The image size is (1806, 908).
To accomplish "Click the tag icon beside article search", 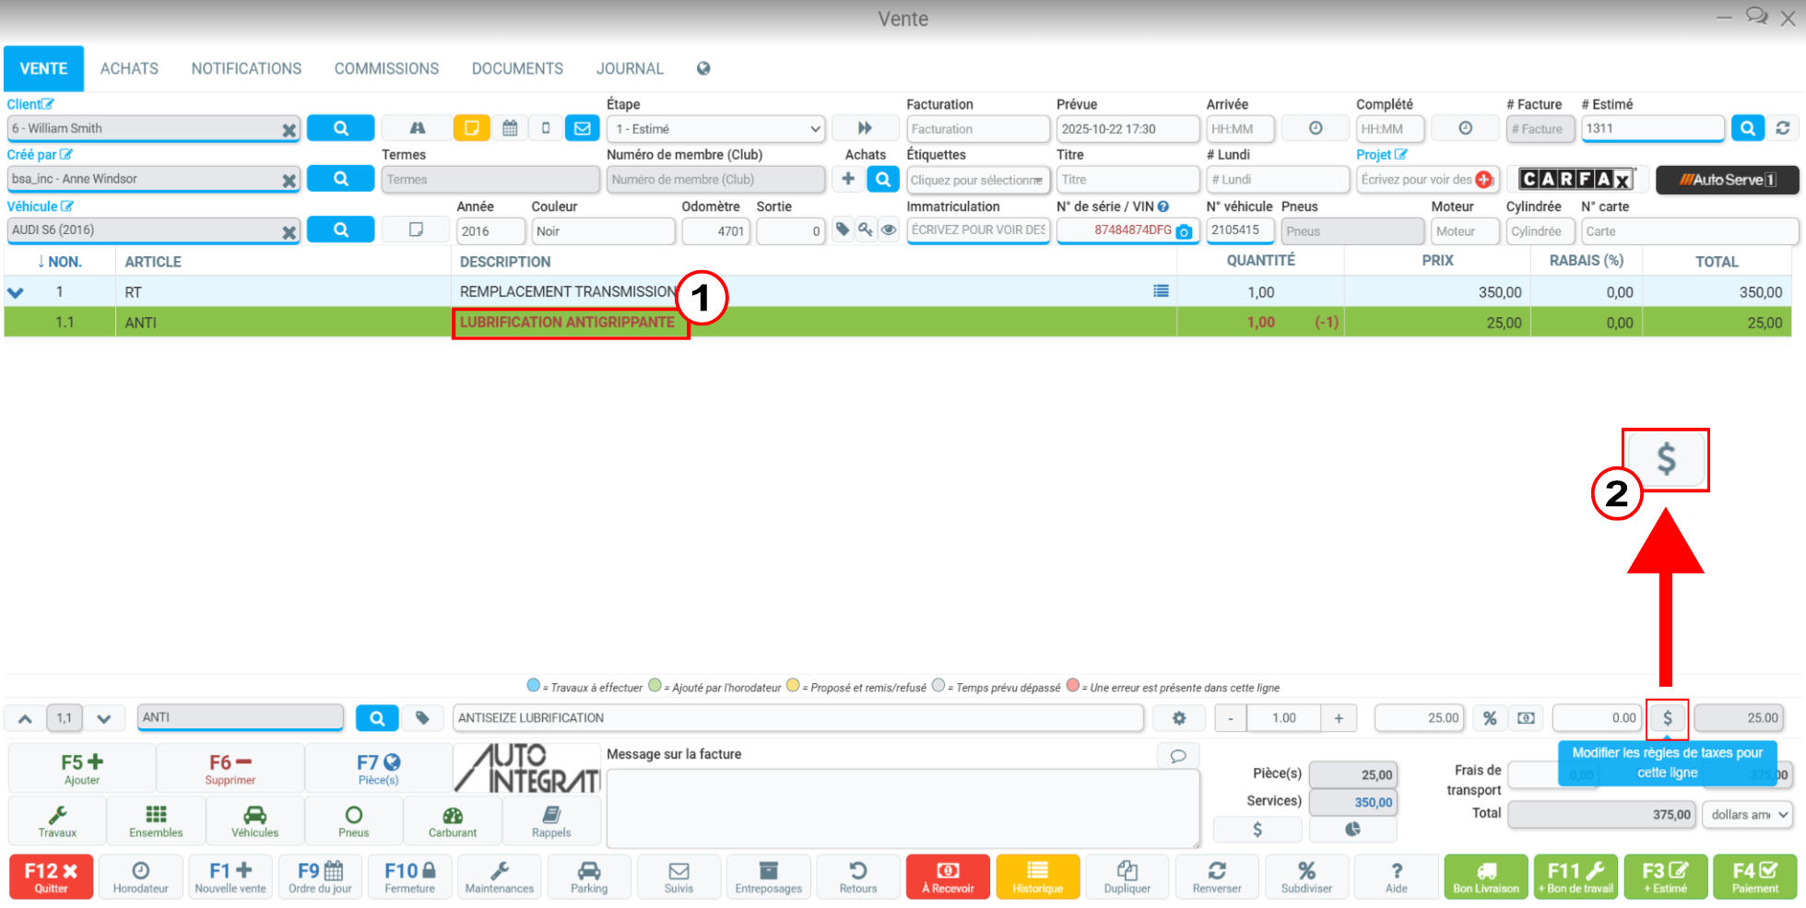I will click(x=421, y=718).
